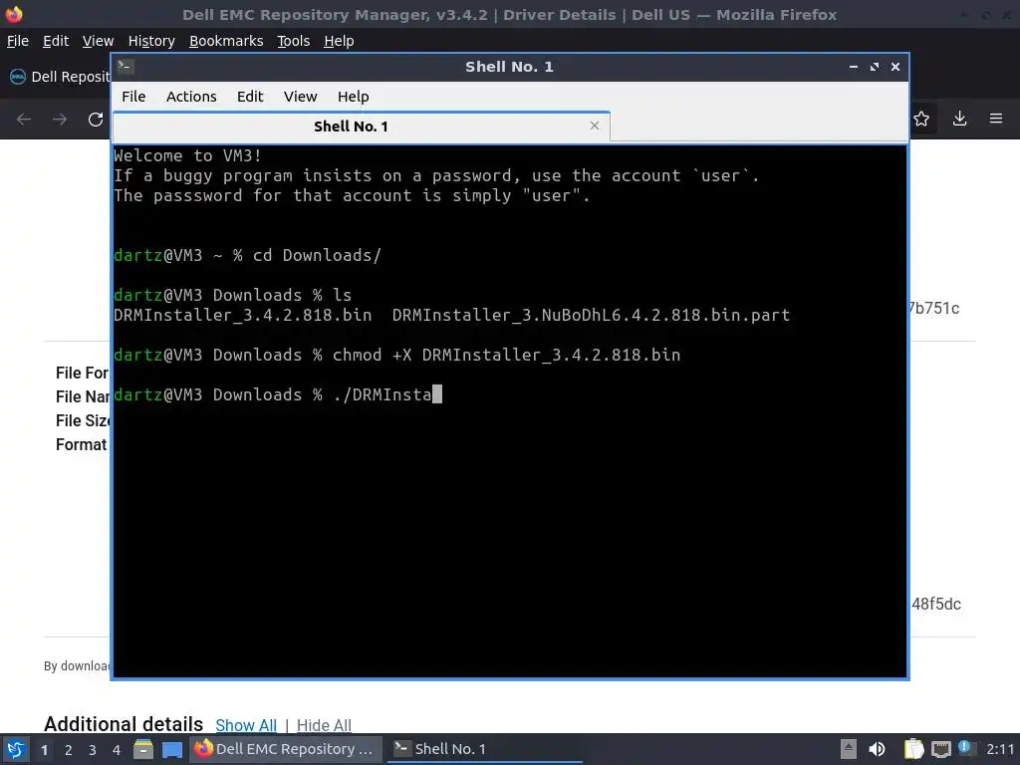
Task: Open Firefox History menu
Action: [151, 41]
